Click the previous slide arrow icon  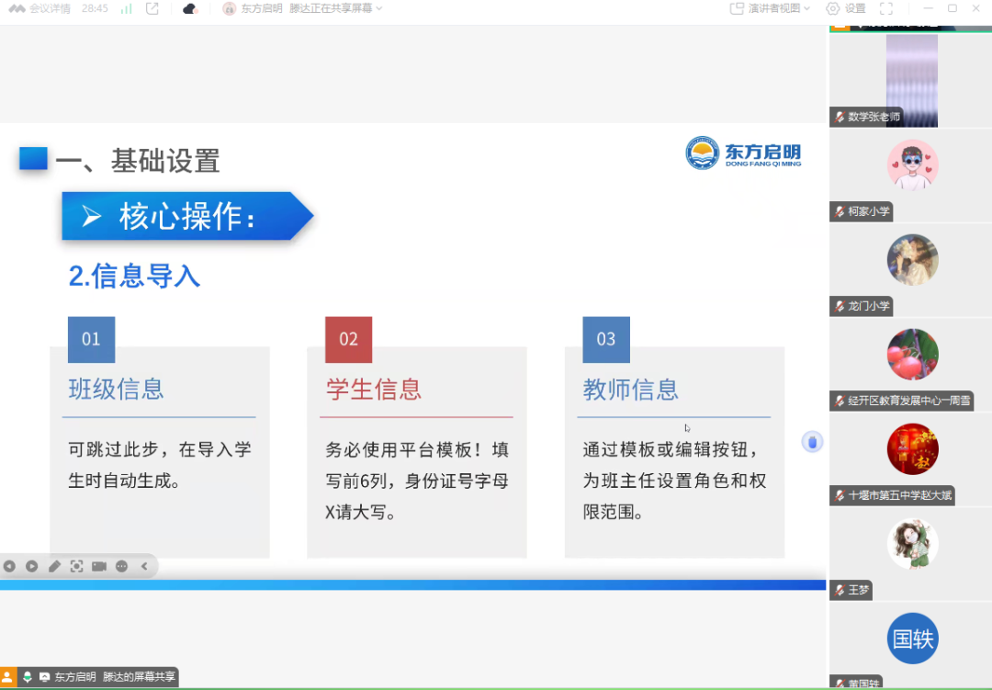click(x=9, y=566)
